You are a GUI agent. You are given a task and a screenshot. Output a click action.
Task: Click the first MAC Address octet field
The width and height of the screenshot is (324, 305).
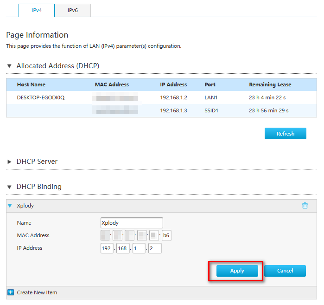click(105, 236)
